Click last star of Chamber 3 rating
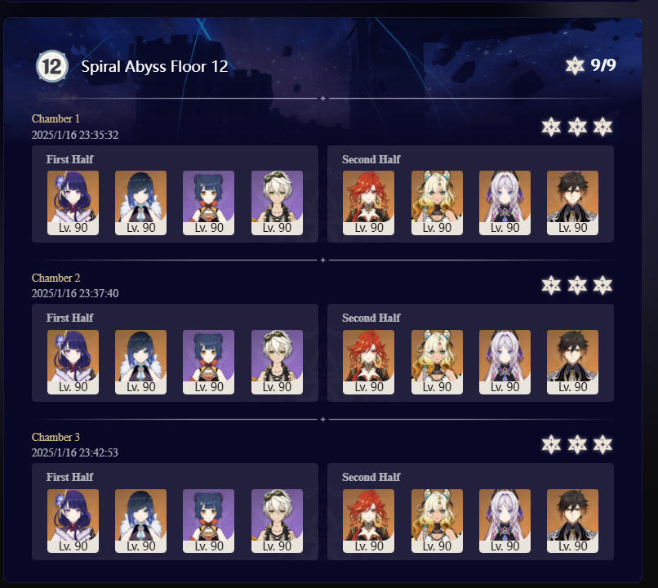This screenshot has height=588, width=658. (602, 444)
